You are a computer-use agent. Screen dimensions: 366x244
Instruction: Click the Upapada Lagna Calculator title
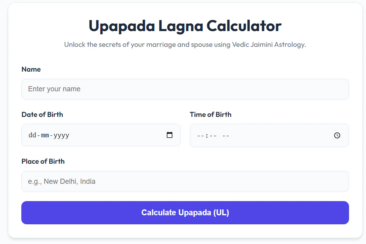pyautogui.click(x=185, y=26)
